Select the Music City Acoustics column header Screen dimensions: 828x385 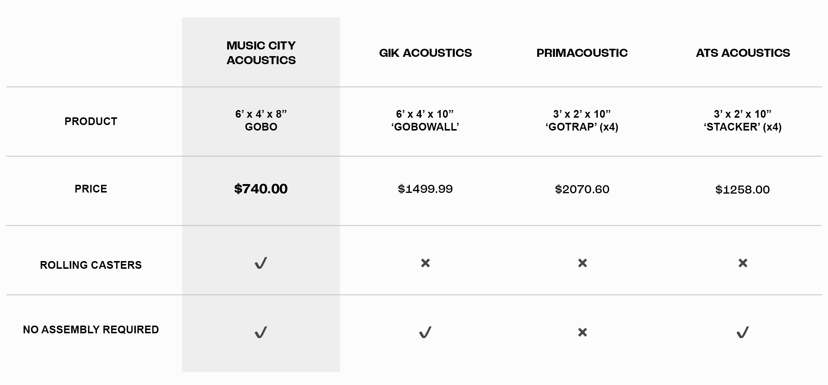tap(261, 53)
